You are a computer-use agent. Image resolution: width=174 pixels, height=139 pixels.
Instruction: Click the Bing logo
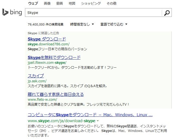click(12, 12)
